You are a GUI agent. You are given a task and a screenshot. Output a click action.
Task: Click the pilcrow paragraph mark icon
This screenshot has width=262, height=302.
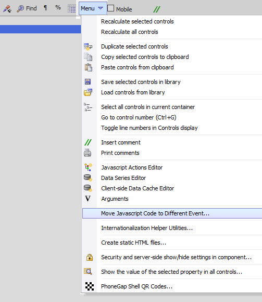click(45, 8)
